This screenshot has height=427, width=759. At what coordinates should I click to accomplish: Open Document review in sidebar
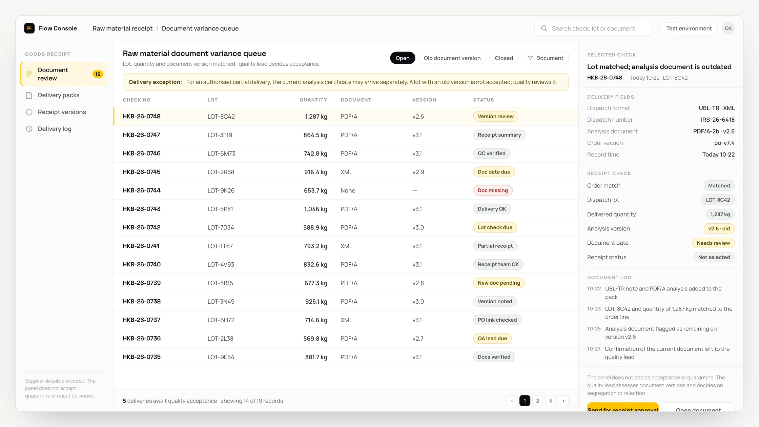[x=64, y=74]
